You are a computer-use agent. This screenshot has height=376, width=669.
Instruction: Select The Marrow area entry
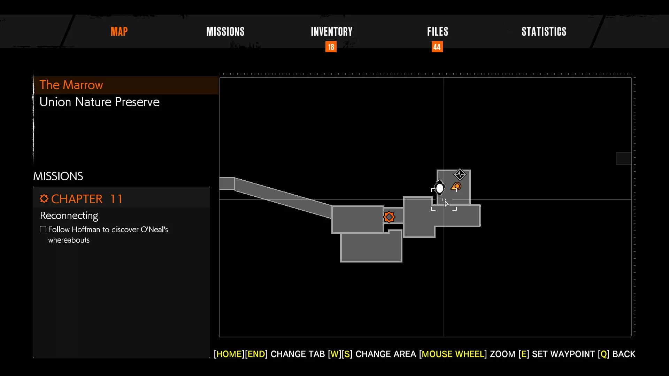click(71, 85)
